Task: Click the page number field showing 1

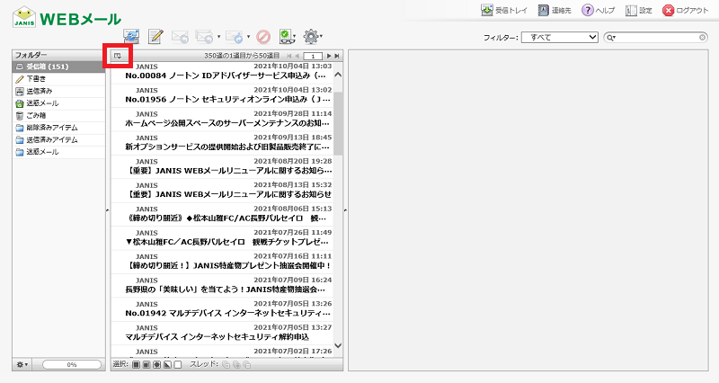Action: [313, 56]
